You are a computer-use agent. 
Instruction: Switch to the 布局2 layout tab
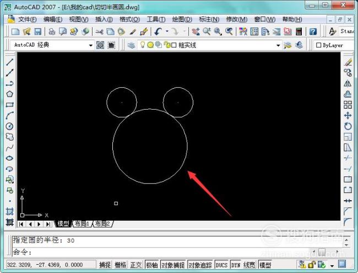(x=102, y=223)
